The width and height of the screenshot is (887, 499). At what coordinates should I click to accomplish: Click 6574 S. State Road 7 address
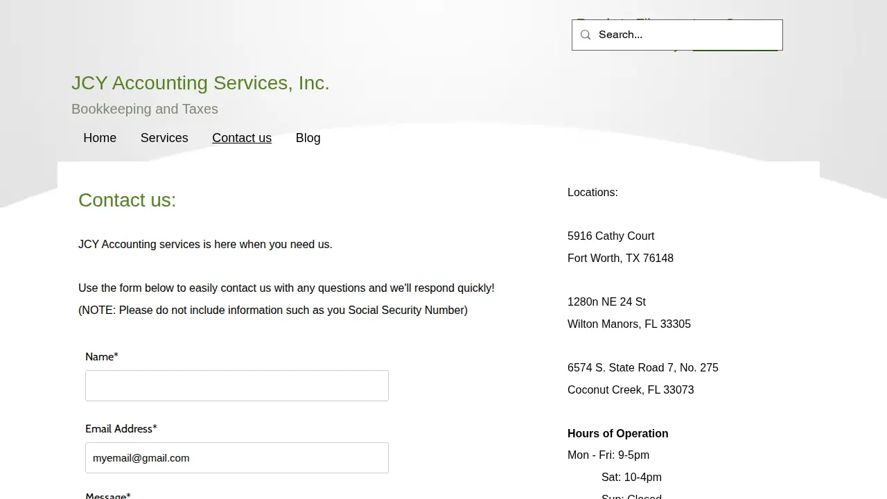[x=643, y=368]
